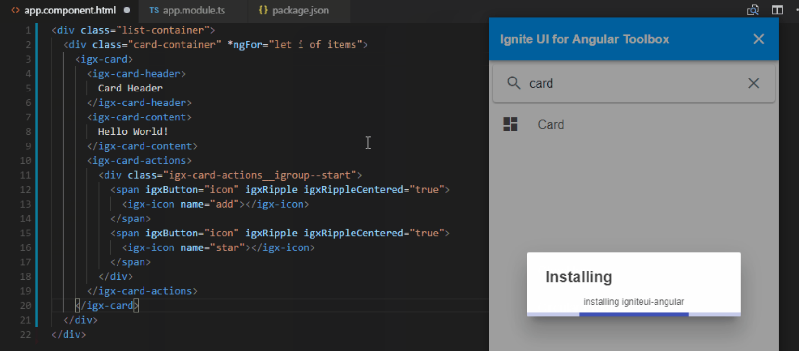Click 'igx-card-actions__igroup--start' class value
799x351 pixels.
click(x=260, y=175)
